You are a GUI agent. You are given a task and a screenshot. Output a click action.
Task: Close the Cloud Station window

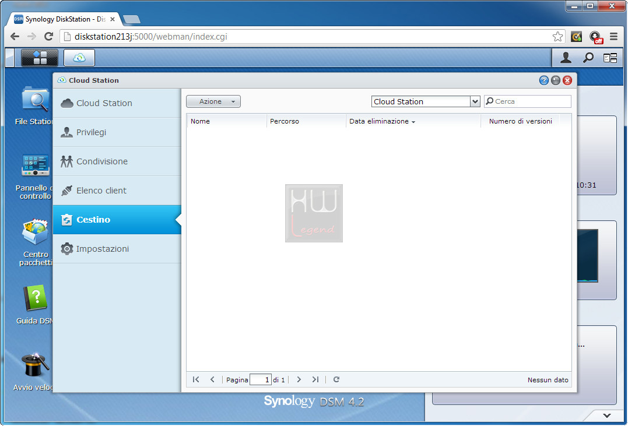point(567,80)
